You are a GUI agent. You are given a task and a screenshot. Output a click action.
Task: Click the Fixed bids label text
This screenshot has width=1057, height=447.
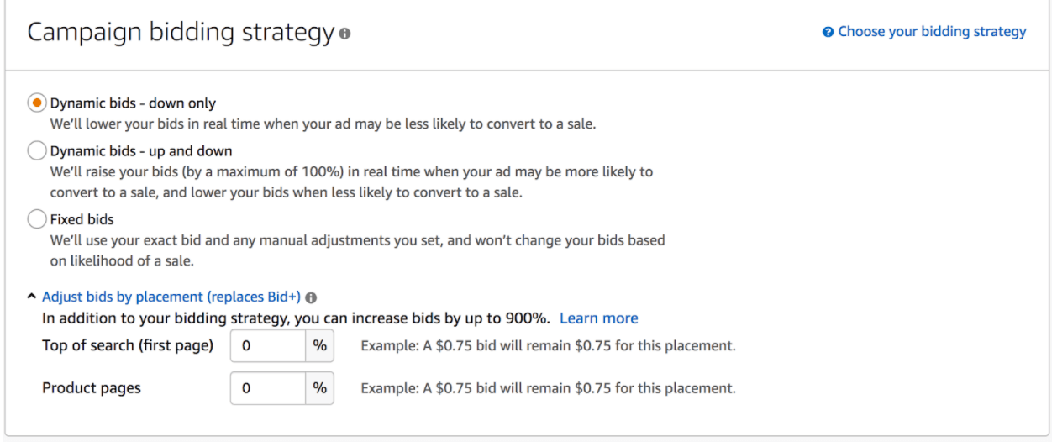point(82,219)
